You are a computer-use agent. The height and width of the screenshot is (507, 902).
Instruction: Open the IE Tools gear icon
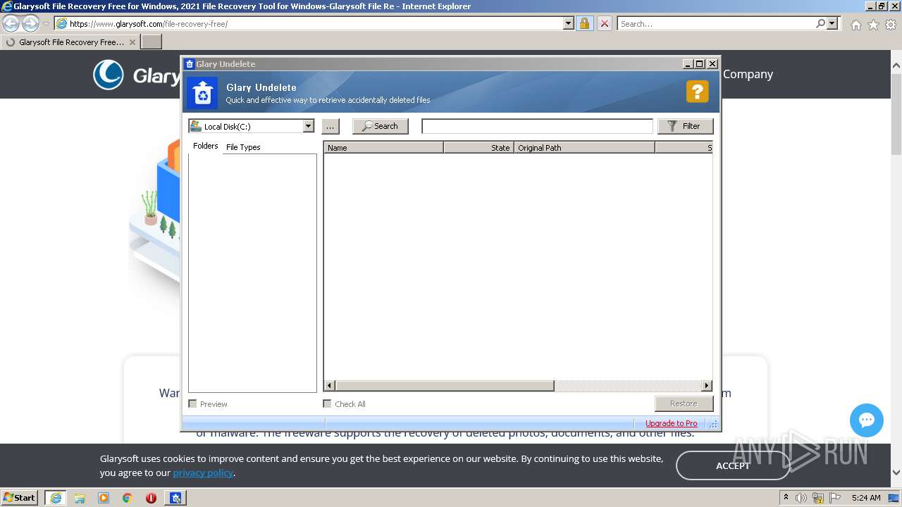891,25
